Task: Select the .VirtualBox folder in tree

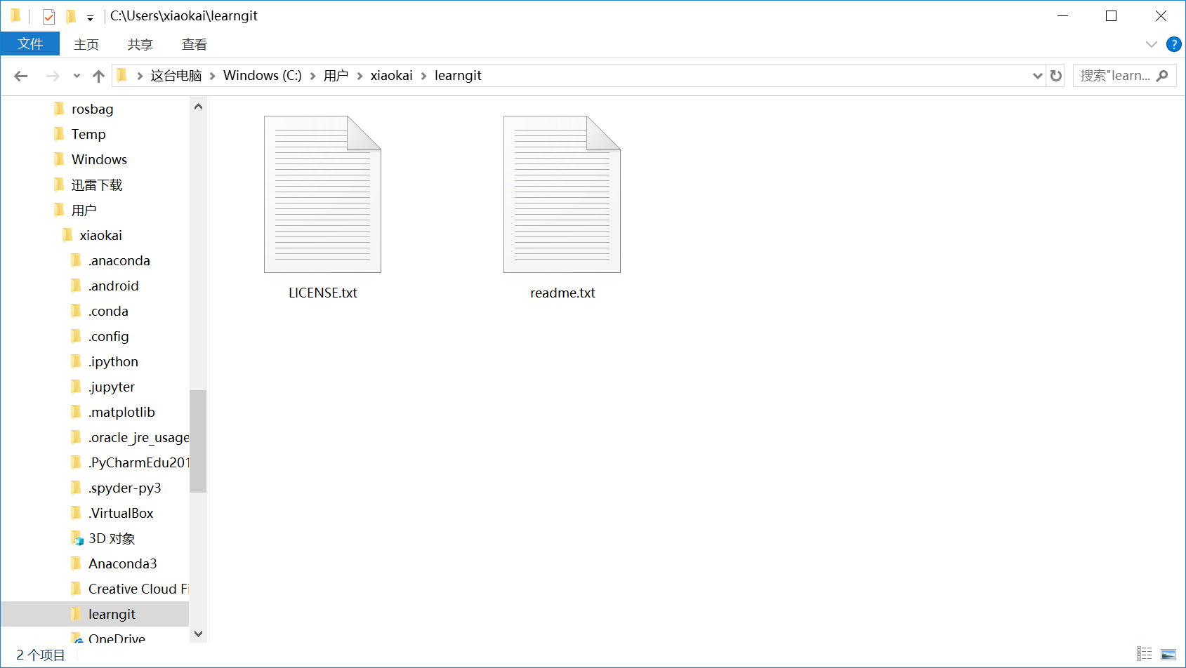Action: (121, 513)
